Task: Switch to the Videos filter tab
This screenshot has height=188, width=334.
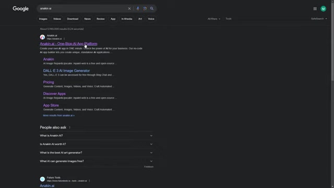Action: tap(57, 19)
